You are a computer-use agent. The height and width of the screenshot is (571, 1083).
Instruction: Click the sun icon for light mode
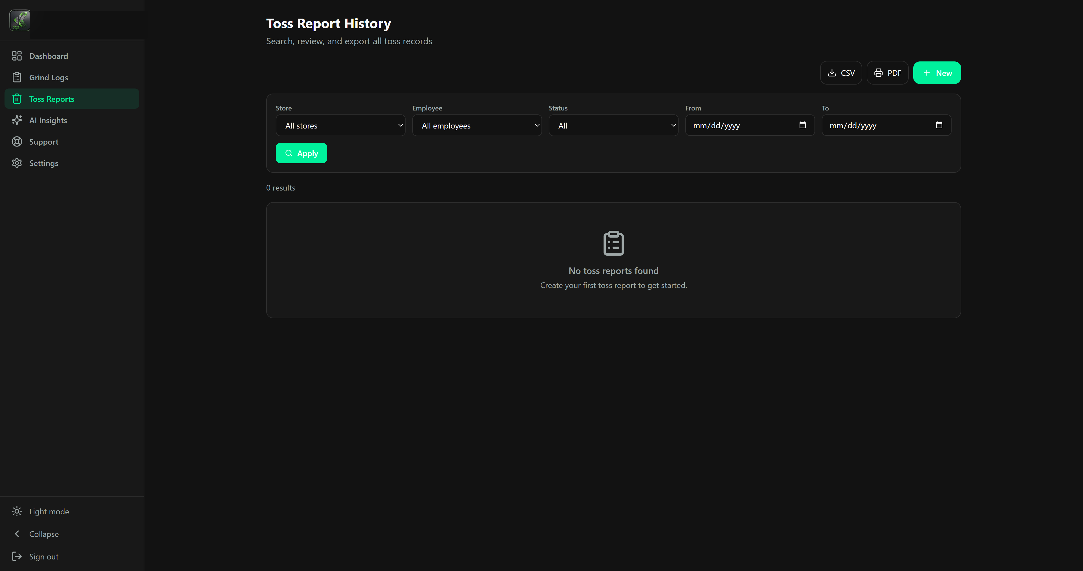click(x=17, y=511)
